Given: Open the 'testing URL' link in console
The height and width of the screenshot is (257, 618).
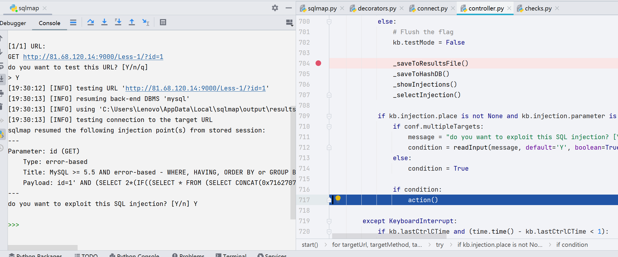Looking at the screenshot, I should click(195, 88).
